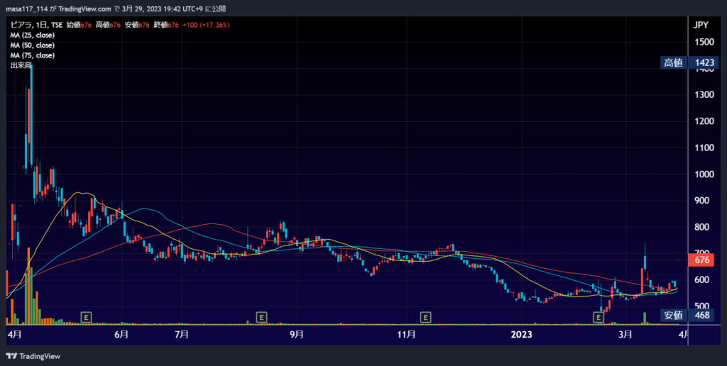
Task: Click the MA (75, close) indicator label
Action: 33,55
